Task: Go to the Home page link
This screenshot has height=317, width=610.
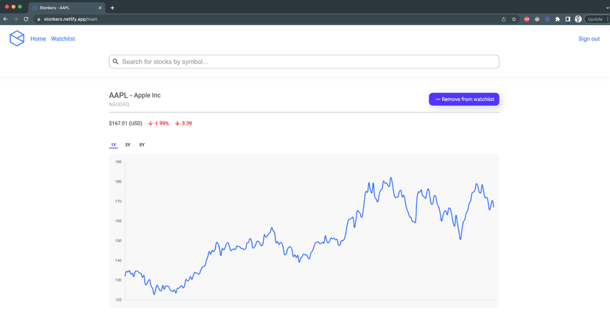Action: [x=38, y=39]
